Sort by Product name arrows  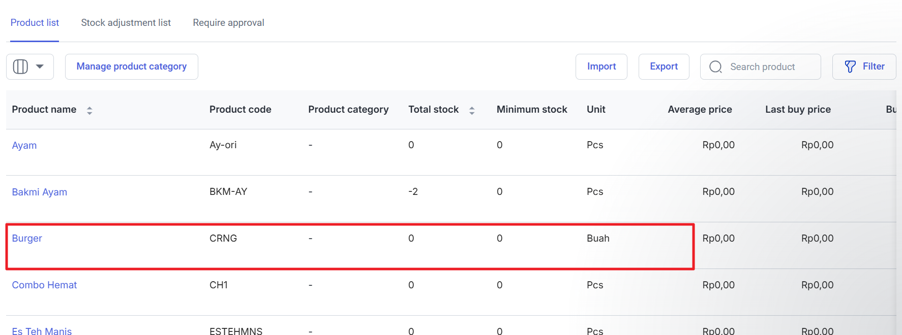click(x=89, y=110)
